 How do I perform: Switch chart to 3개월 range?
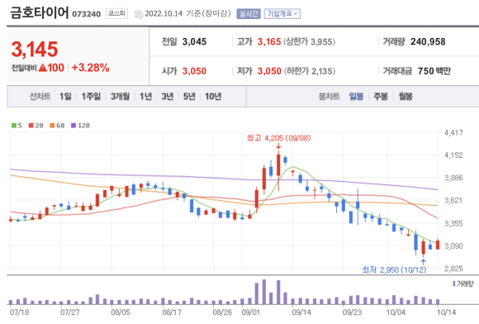(x=120, y=97)
